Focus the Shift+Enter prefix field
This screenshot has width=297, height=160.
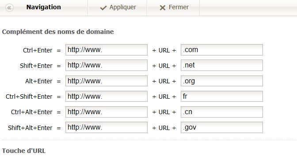coord(107,65)
